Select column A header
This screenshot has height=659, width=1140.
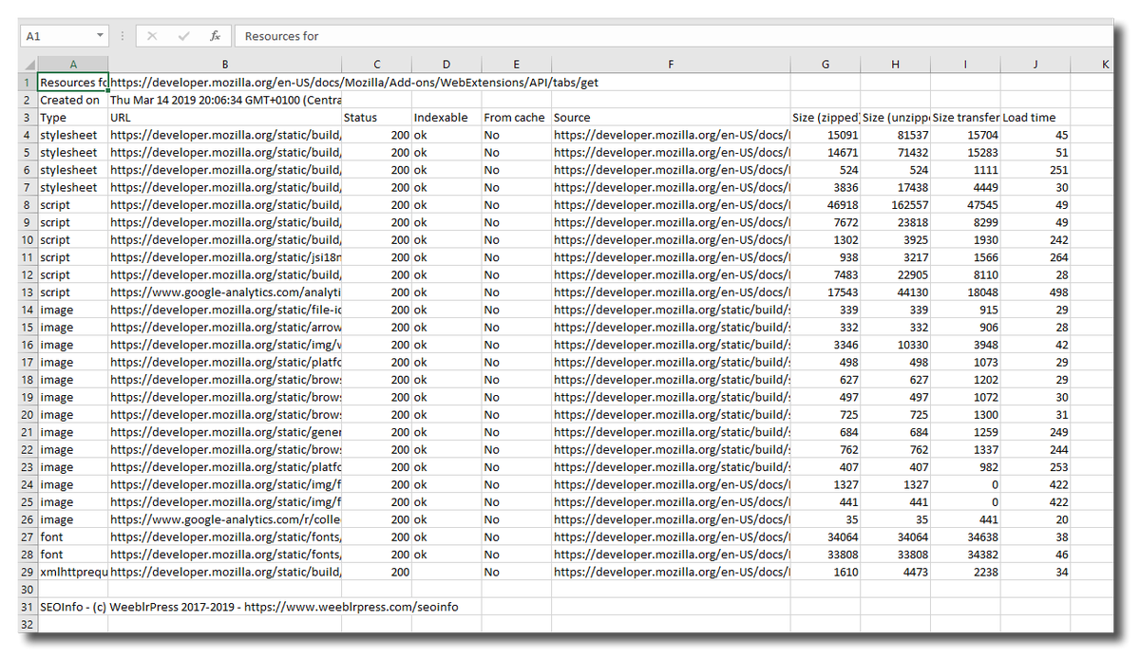pyautogui.click(x=73, y=65)
